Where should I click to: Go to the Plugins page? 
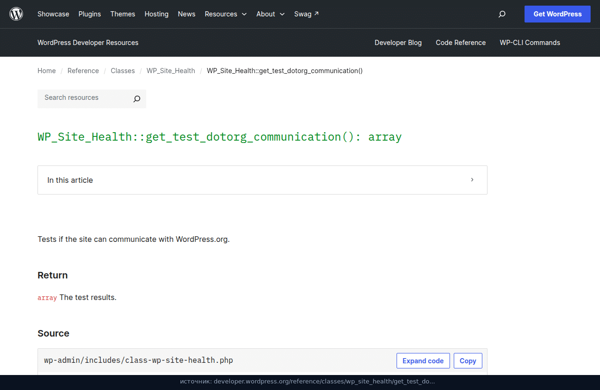click(90, 14)
